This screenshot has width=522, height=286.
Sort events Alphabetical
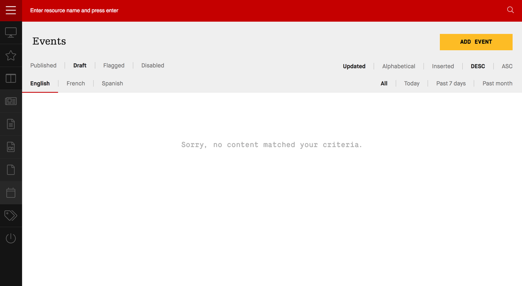[399, 66]
